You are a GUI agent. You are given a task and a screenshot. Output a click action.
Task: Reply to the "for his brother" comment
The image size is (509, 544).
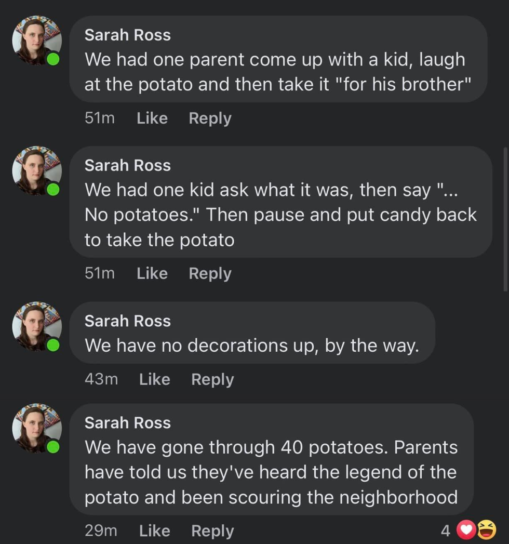[x=210, y=118]
